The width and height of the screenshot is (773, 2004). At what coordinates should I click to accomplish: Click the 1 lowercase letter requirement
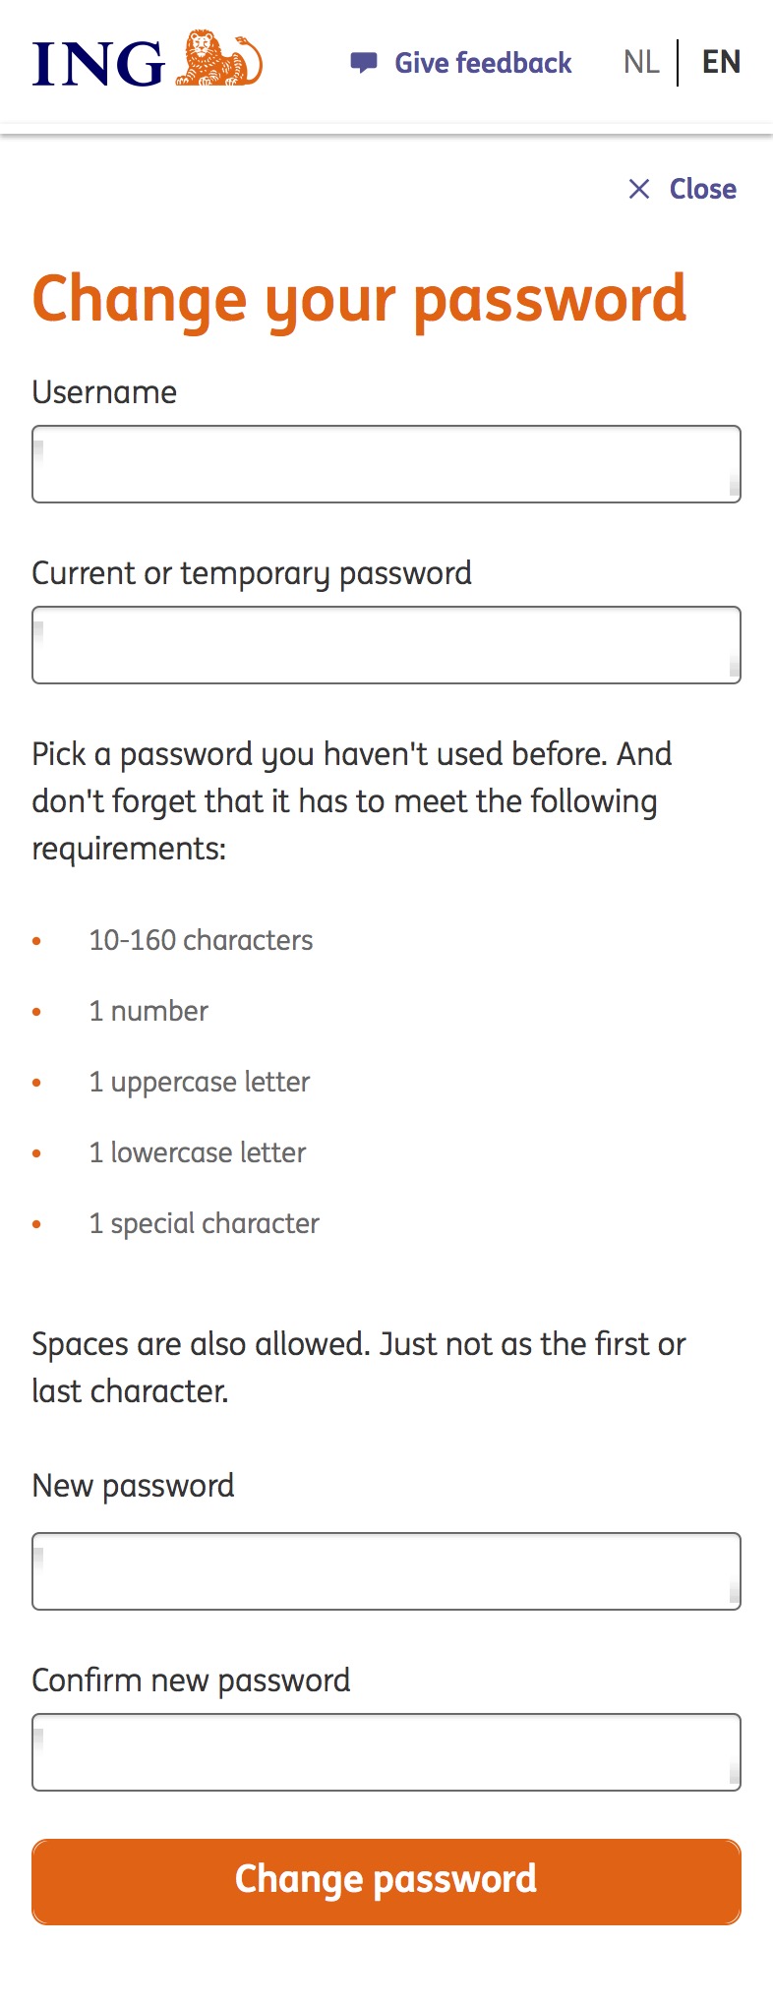point(198,1152)
